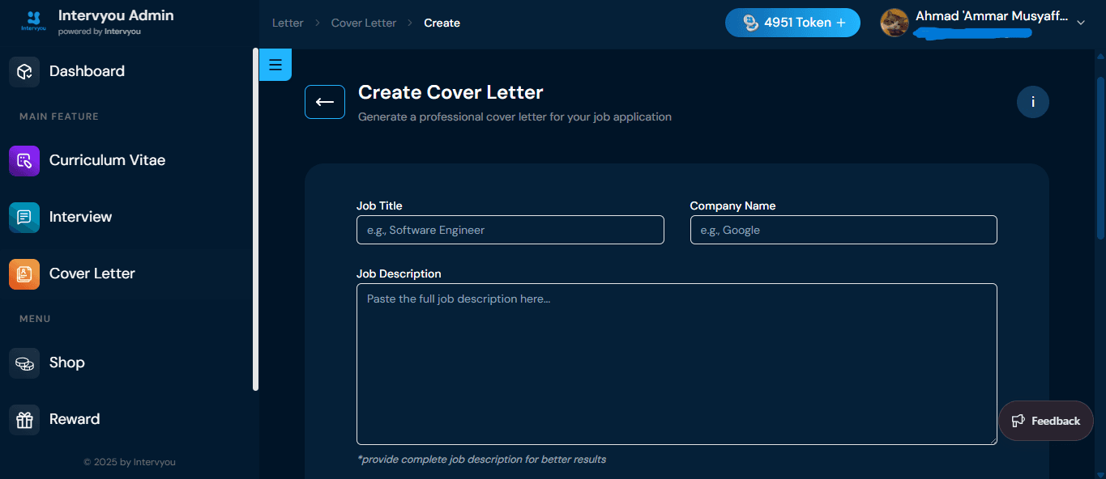Image resolution: width=1106 pixels, height=479 pixels.
Task: Click the 'Intervyou Admin' sidebar title
Action: pos(116,15)
